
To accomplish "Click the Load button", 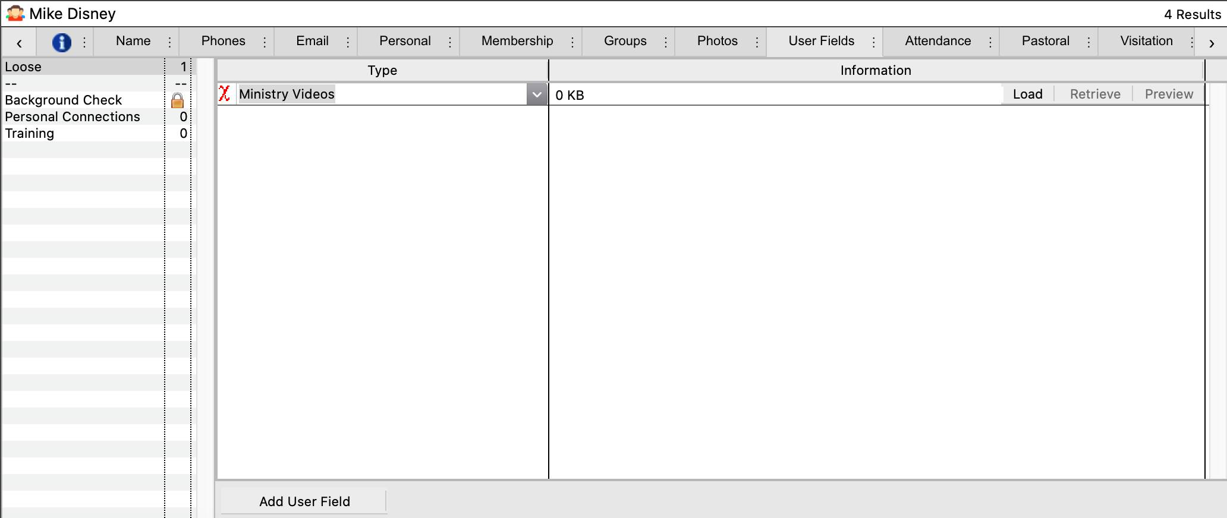I will [1027, 94].
